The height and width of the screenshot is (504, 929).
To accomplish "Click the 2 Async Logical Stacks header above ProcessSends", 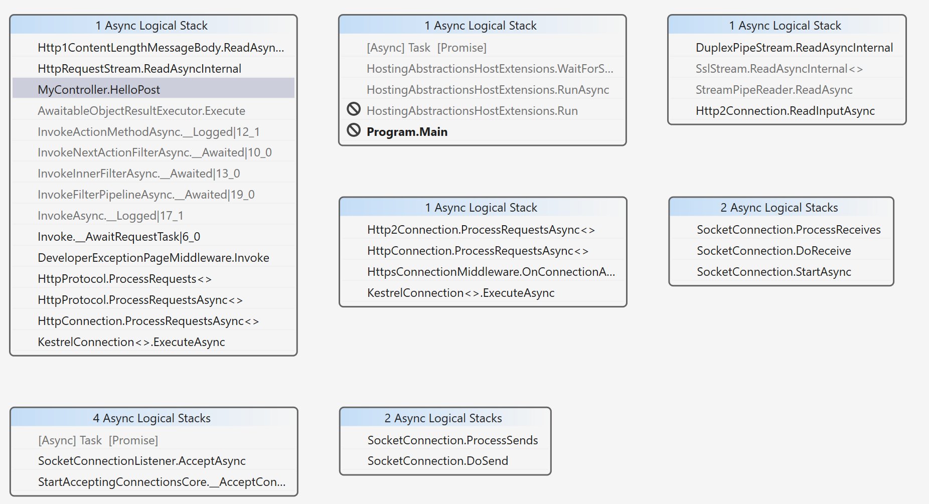I will pos(445,418).
